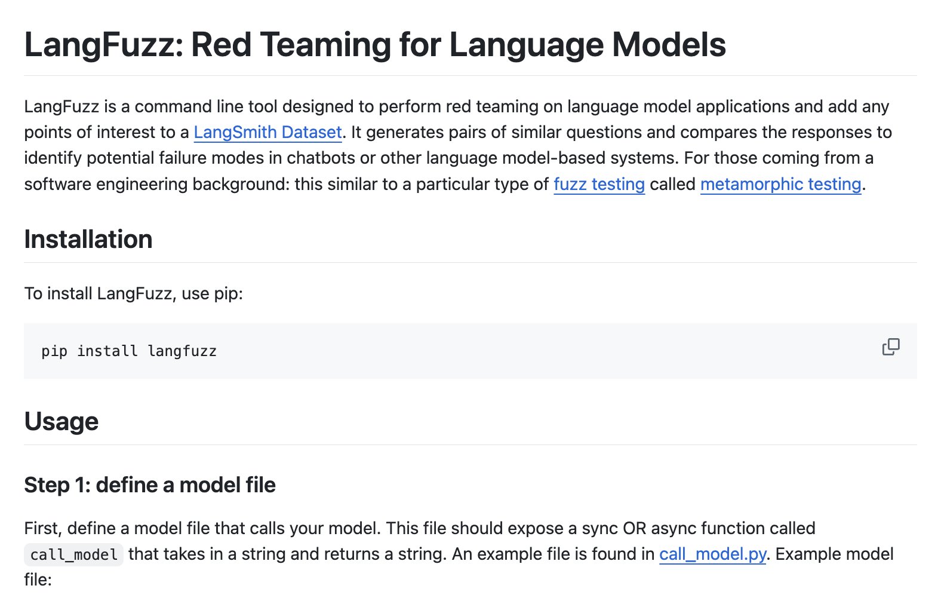The width and height of the screenshot is (941, 607).
Task: Click the Usage heading
Action: [x=61, y=422]
